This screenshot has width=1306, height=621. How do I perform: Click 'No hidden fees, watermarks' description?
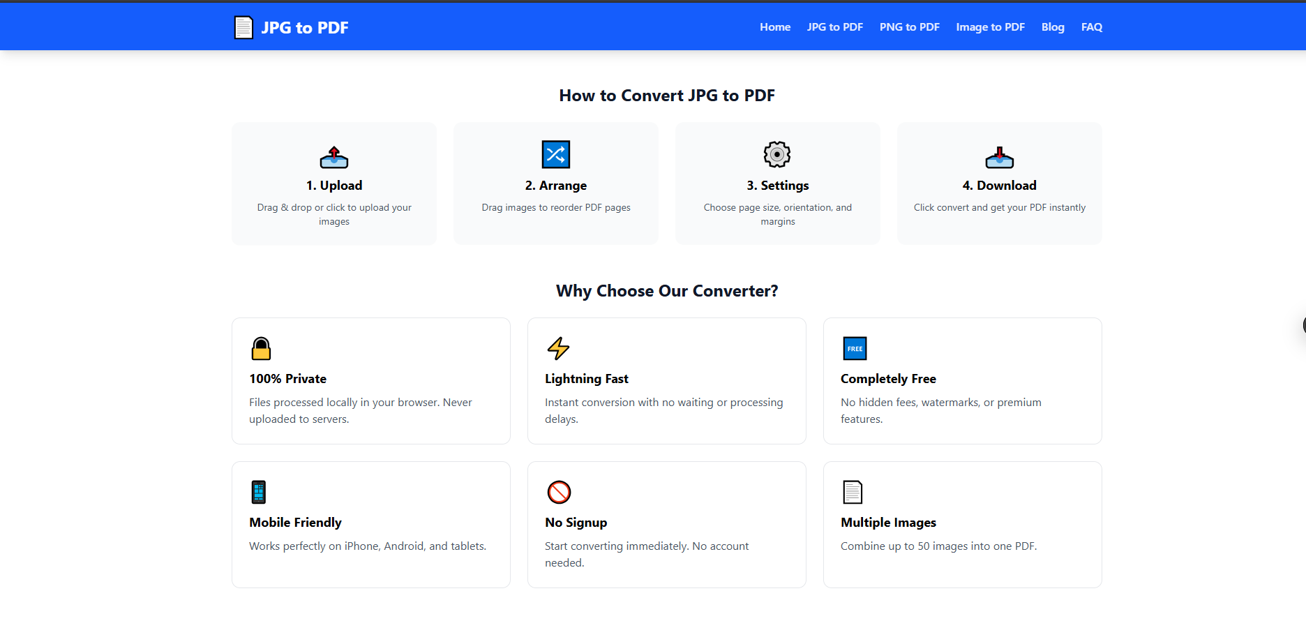pyautogui.click(x=940, y=410)
